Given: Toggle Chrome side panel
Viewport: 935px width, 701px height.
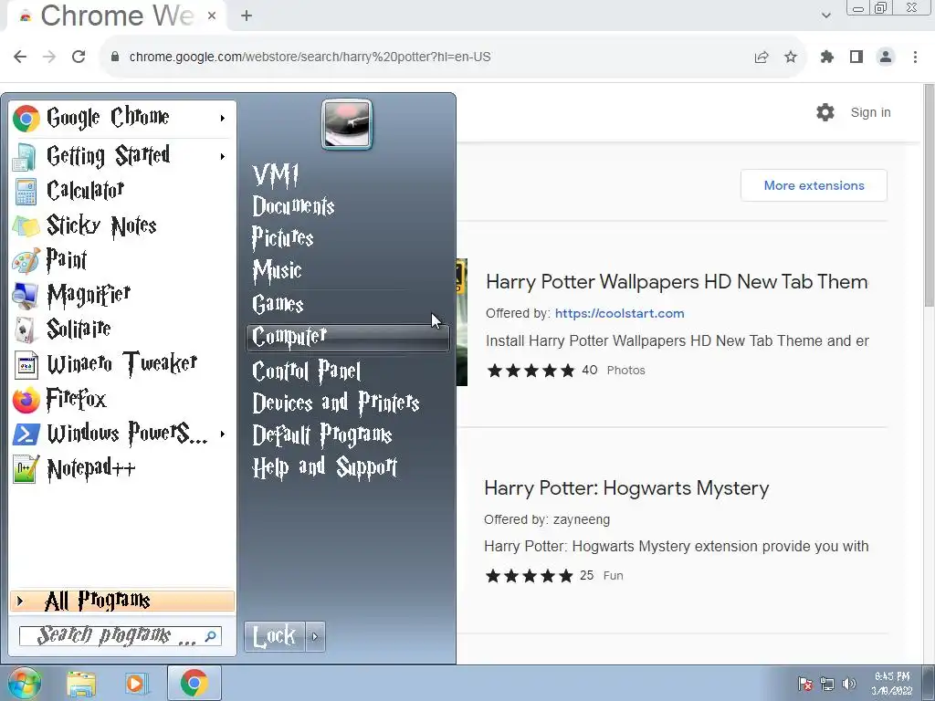Looking at the screenshot, I should 856,58.
